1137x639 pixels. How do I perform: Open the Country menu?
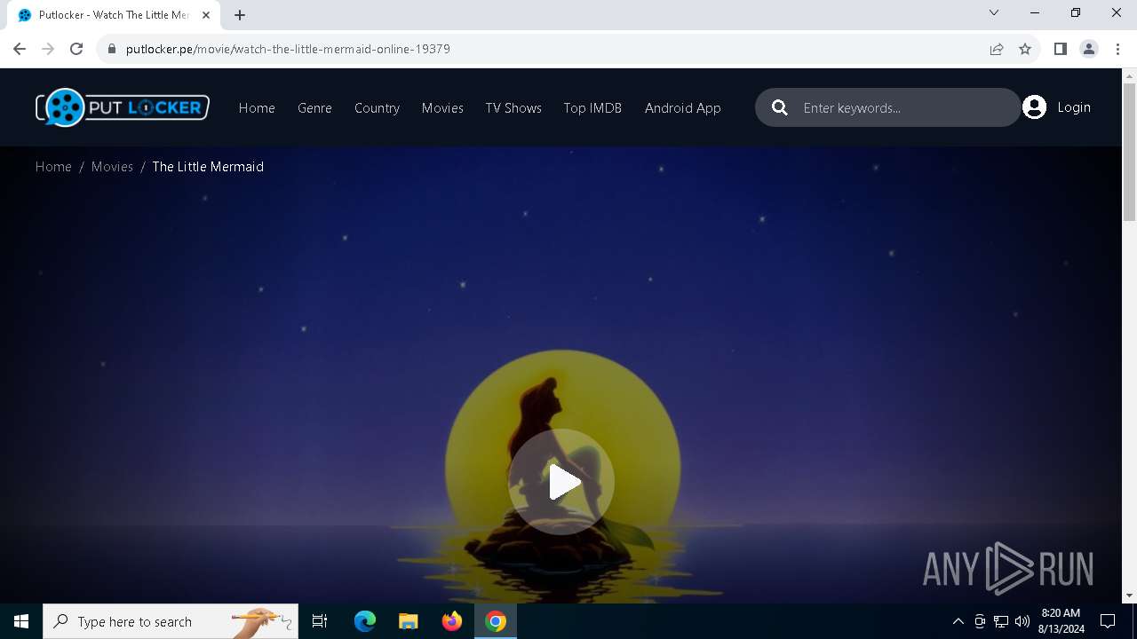point(377,107)
